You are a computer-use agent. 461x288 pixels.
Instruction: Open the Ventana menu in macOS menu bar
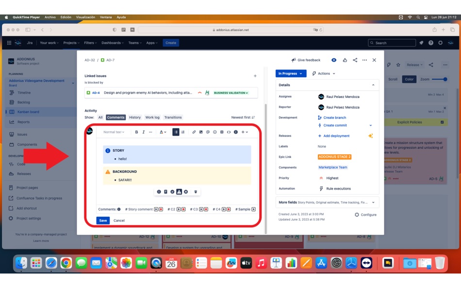[x=106, y=17]
